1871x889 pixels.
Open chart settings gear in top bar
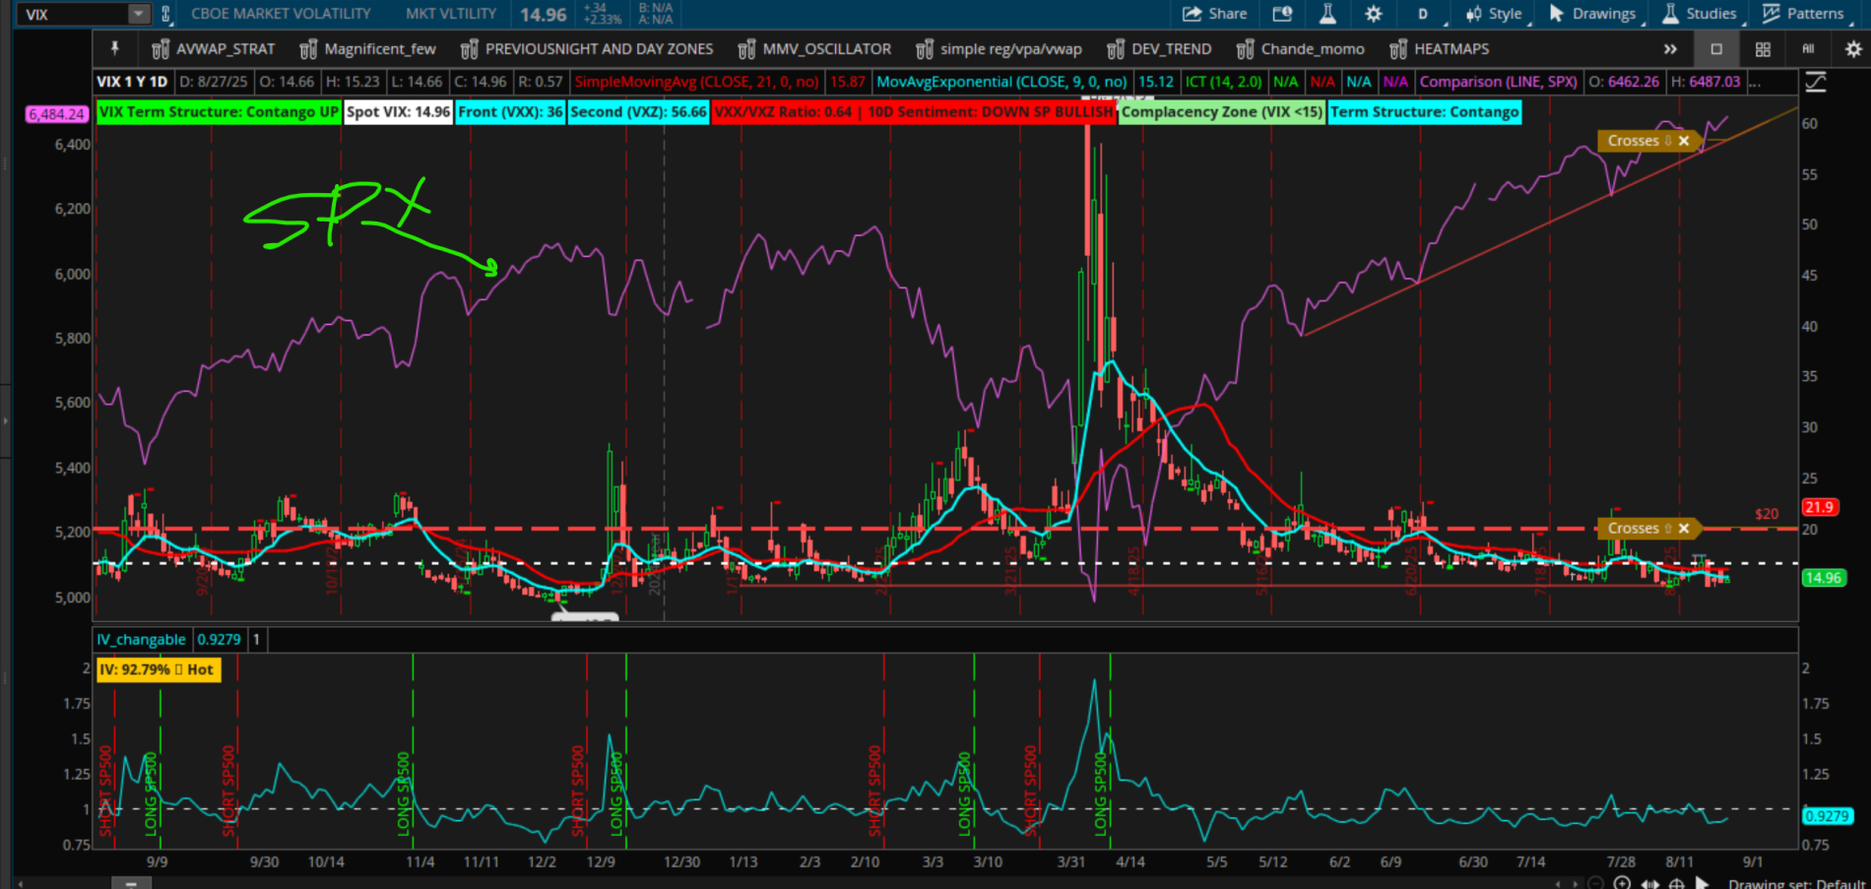coord(1373,14)
